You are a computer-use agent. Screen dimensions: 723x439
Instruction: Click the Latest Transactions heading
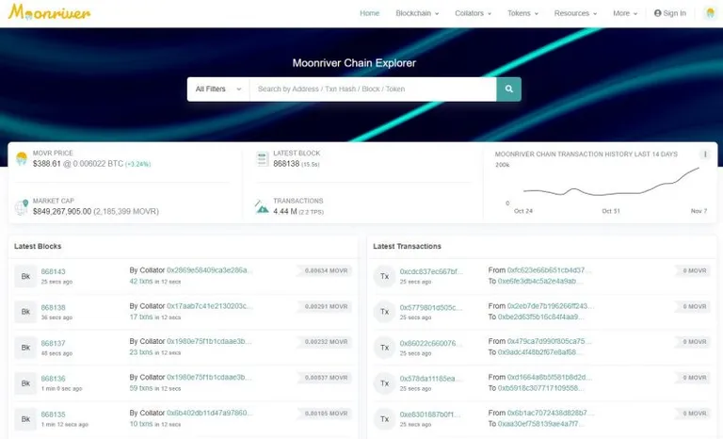407,247
